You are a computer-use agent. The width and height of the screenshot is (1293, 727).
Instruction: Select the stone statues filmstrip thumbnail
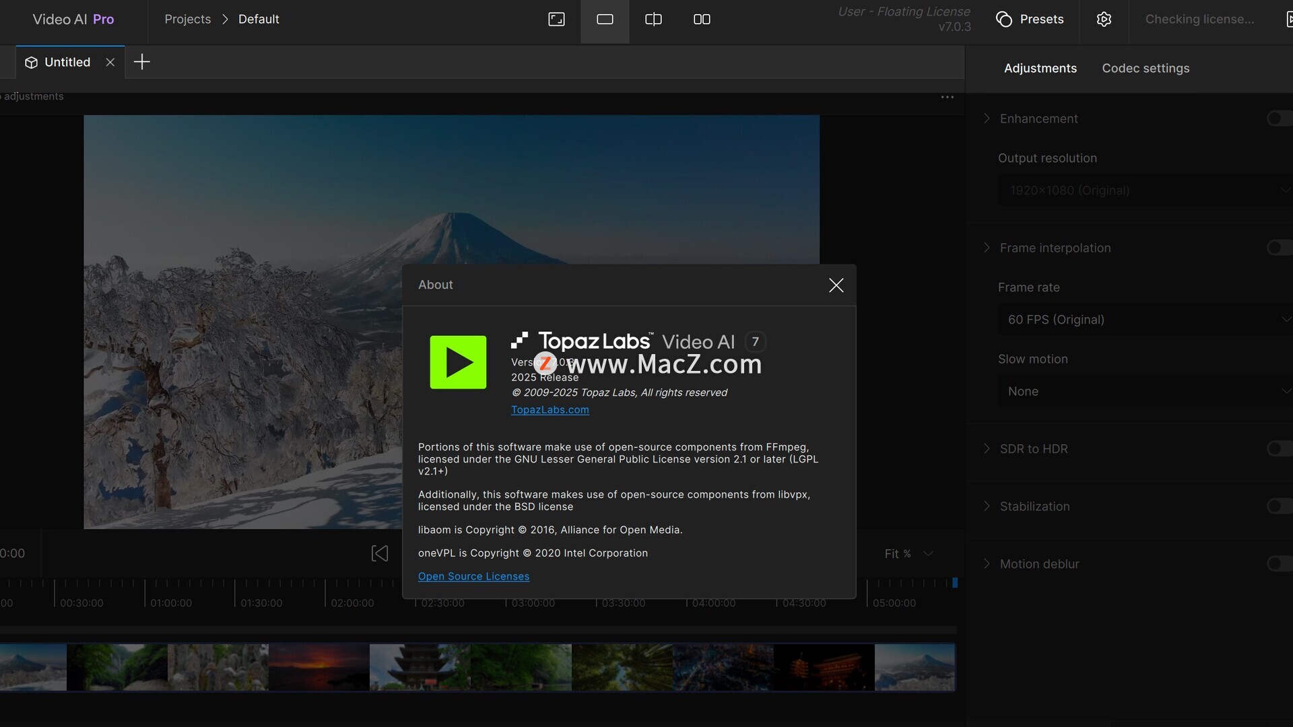218,667
